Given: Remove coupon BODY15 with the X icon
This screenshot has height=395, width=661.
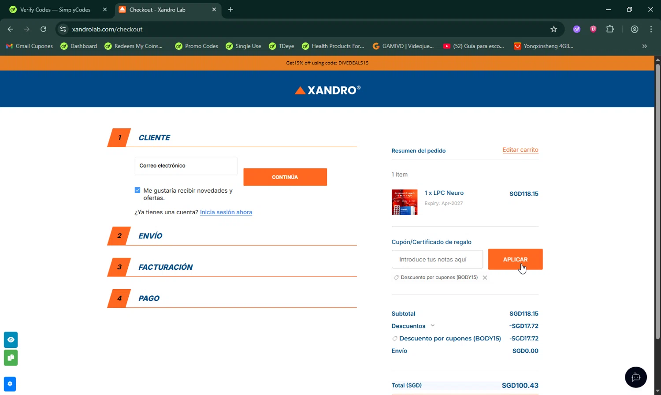Looking at the screenshot, I should 485,278.
